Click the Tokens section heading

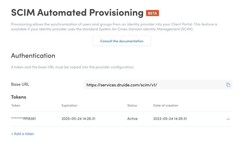tap(19, 97)
